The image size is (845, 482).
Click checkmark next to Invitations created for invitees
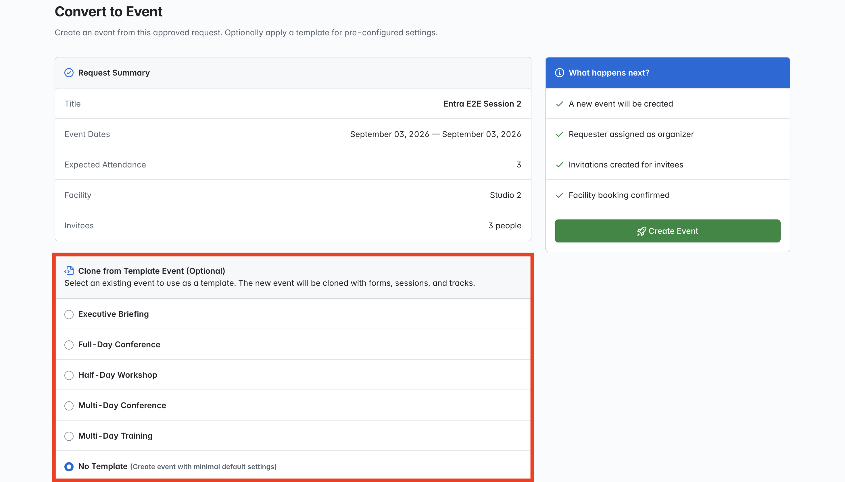click(x=560, y=165)
